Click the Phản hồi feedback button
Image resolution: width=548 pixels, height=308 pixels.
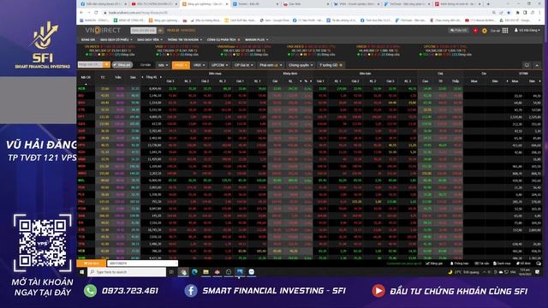pos(458,31)
